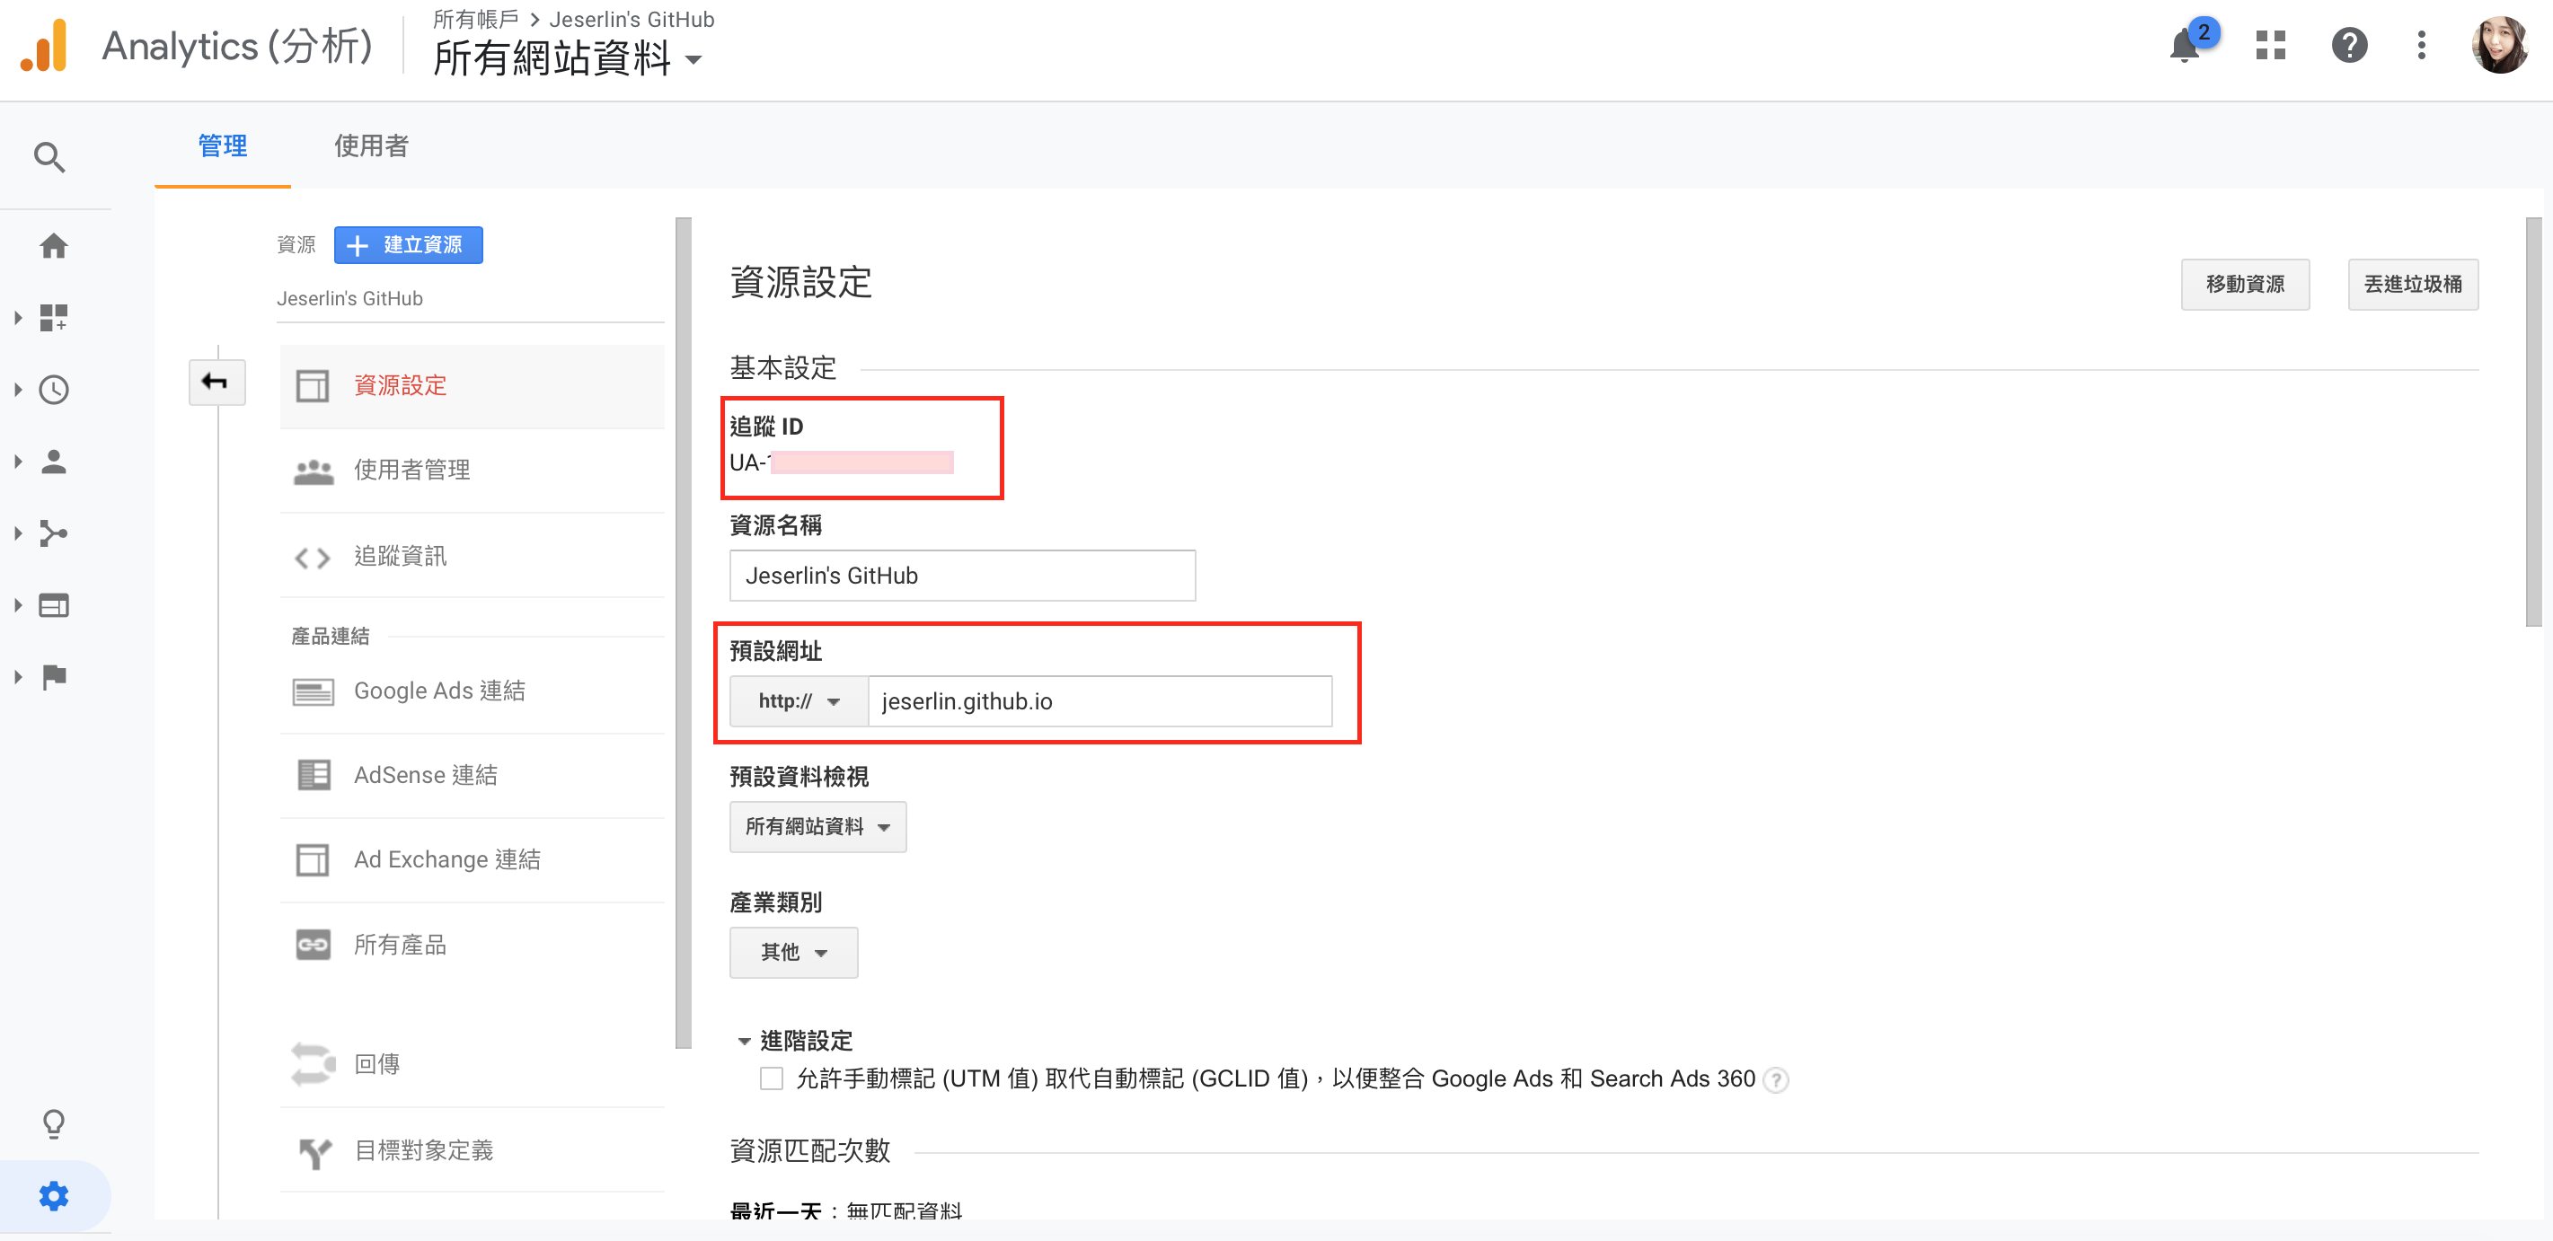Select Ad Exchange 連結 menu item
Screen dimensions: 2553x1241
tap(473, 859)
